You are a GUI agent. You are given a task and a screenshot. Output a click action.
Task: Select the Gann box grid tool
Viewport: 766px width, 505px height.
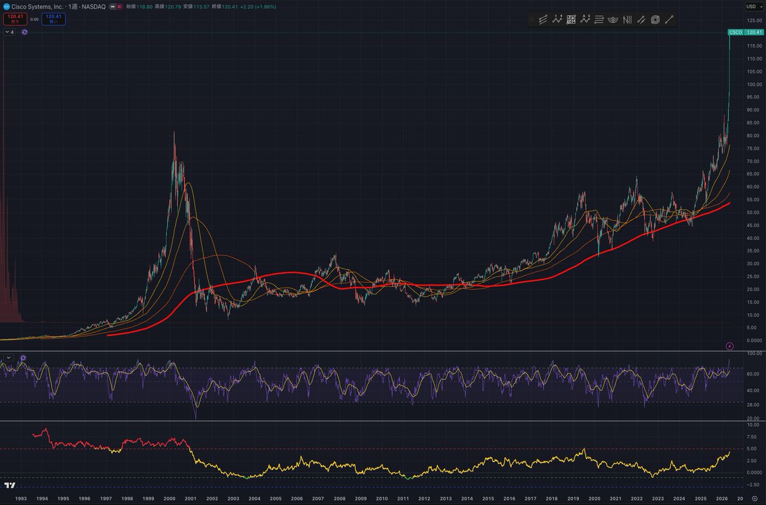point(571,20)
